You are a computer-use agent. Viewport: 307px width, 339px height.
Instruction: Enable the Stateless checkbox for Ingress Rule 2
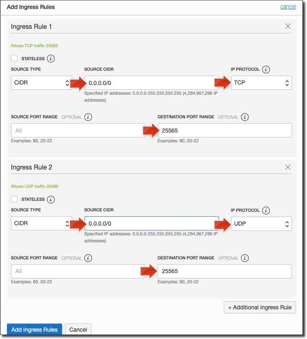[x=15, y=200]
